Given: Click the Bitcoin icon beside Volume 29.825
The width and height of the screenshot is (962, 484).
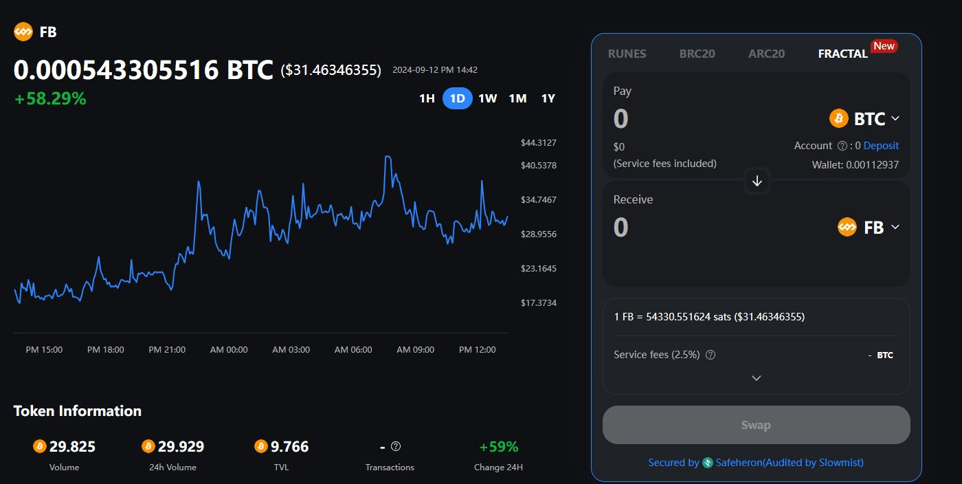Looking at the screenshot, I should click(39, 446).
